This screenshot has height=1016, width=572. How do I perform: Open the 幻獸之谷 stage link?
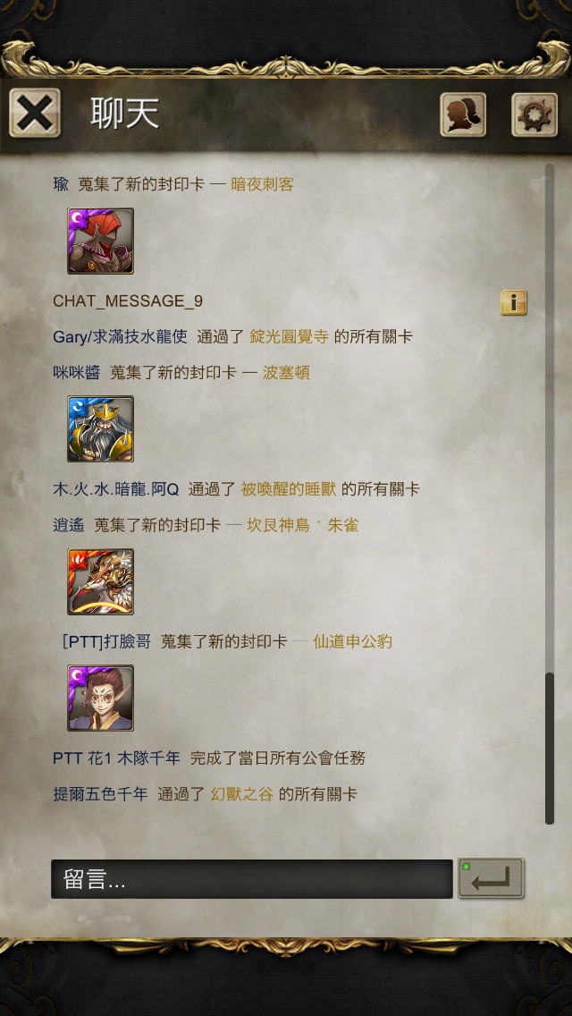pyautogui.click(x=241, y=794)
